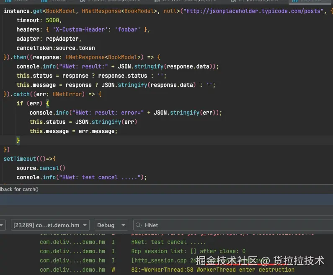333x275 pixels.
Task: Open the process selector showing [23289] co...et.demo.hm
Action: 50,225
